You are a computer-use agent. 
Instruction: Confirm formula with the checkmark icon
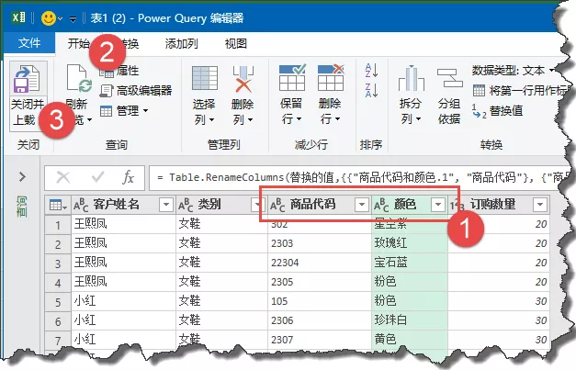point(97,177)
